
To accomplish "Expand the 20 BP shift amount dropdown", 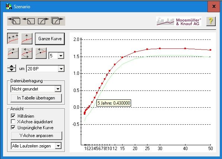I will [x=61, y=69].
